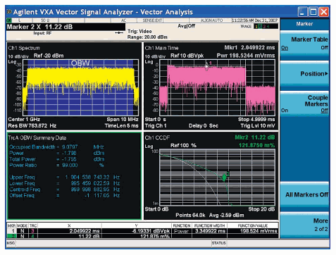Viewport: 336px width, 255px height.
Task: Select the Marker 2 X 11.22 dB entry field
Action: tap(66, 27)
